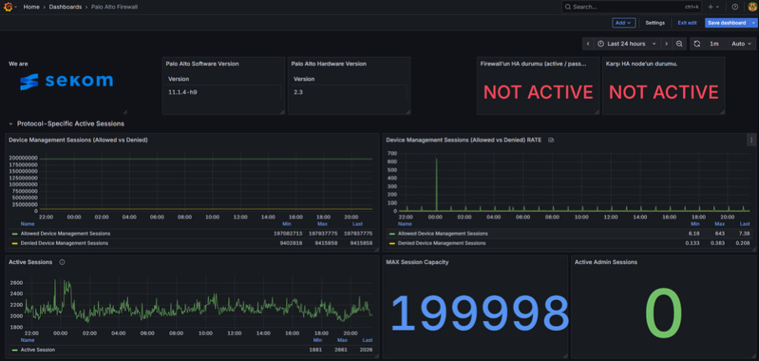Screen dimensions: 760x361
Task: Open the RATE panel three-dot menu
Action: pyautogui.click(x=751, y=140)
